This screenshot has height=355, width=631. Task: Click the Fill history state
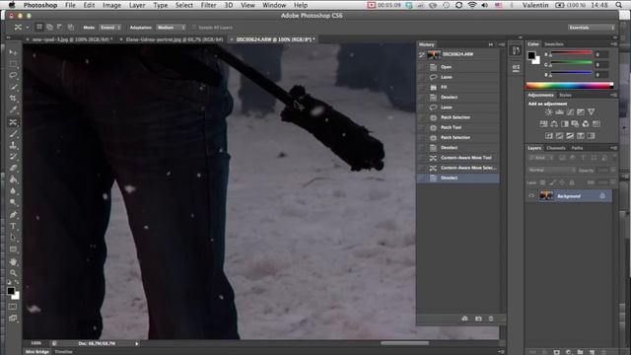pos(458,87)
